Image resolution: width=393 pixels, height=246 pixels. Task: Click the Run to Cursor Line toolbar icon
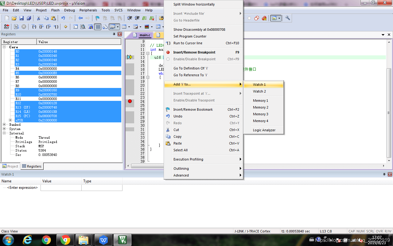coord(56,27)
